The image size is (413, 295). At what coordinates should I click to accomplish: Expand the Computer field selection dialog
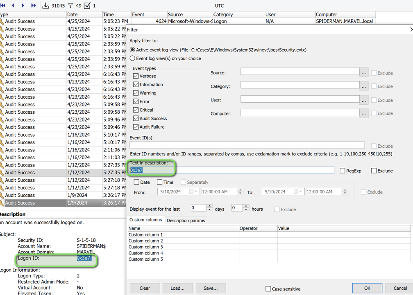363,113
